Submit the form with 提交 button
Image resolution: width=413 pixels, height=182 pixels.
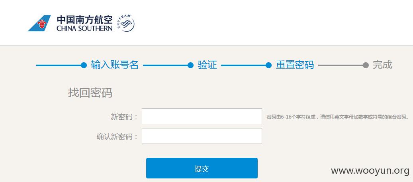[202, 168]
